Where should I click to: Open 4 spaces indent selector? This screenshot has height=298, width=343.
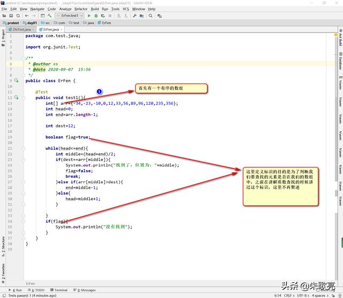tap(320, 295)
